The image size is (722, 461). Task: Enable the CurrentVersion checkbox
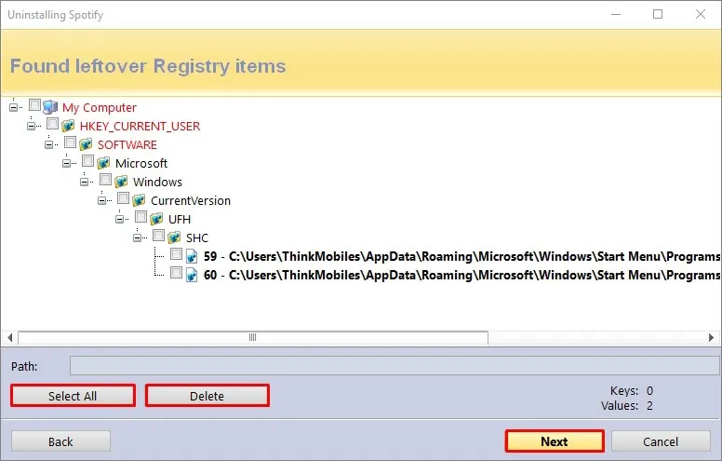[x=123, y=198]
